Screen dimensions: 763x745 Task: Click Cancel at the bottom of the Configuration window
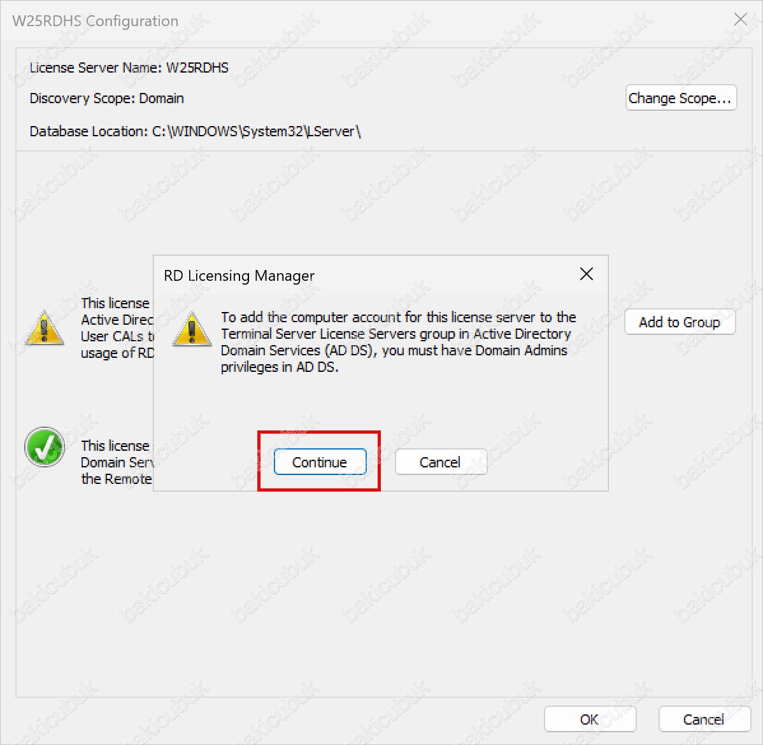click(x=704, y=720)
